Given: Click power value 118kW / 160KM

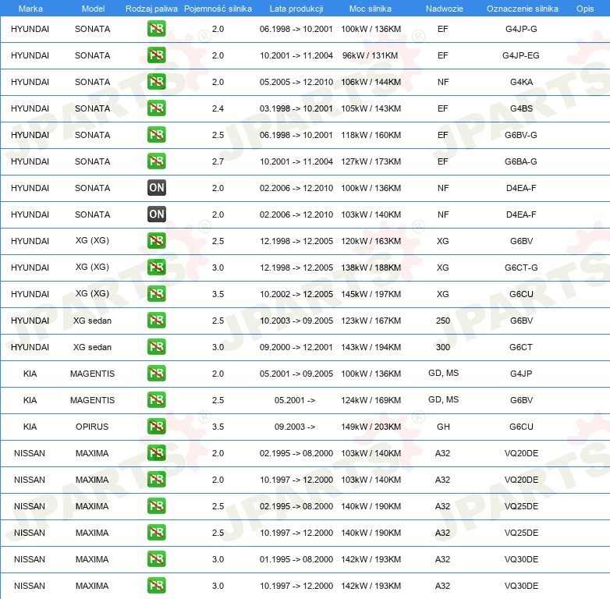Looking at the screenshot, I should (x=371, y=135).
